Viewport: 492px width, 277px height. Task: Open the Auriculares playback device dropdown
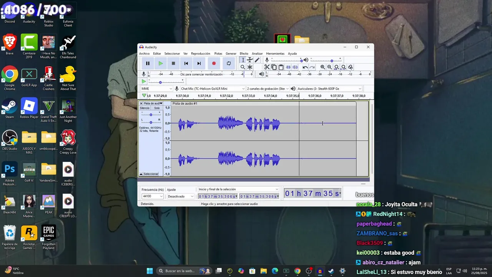pyautogui.click(x=329, y=88)
